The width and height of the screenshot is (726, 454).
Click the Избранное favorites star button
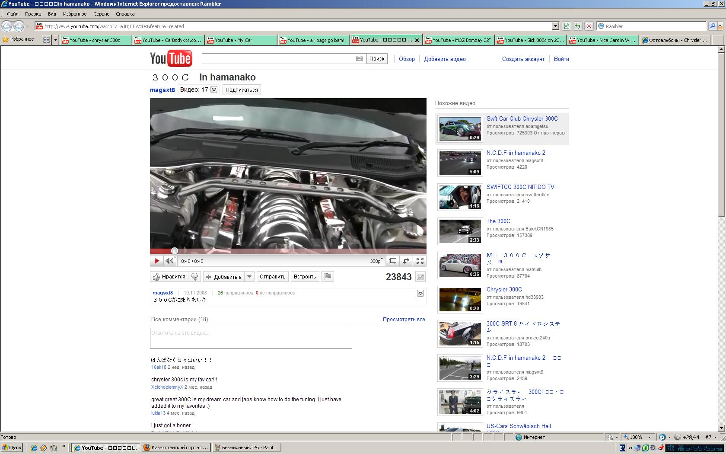click(18, 39)
